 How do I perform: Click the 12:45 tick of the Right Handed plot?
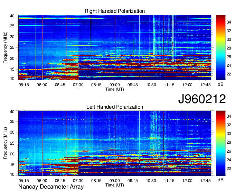coord(206,85)
